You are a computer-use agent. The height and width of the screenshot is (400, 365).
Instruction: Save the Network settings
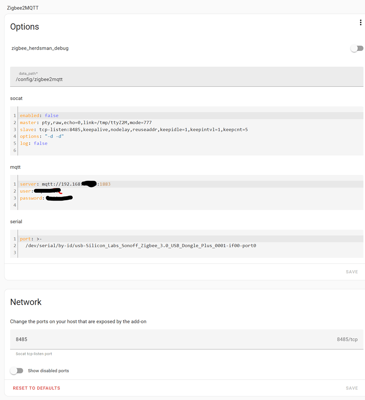pos(351,388)
